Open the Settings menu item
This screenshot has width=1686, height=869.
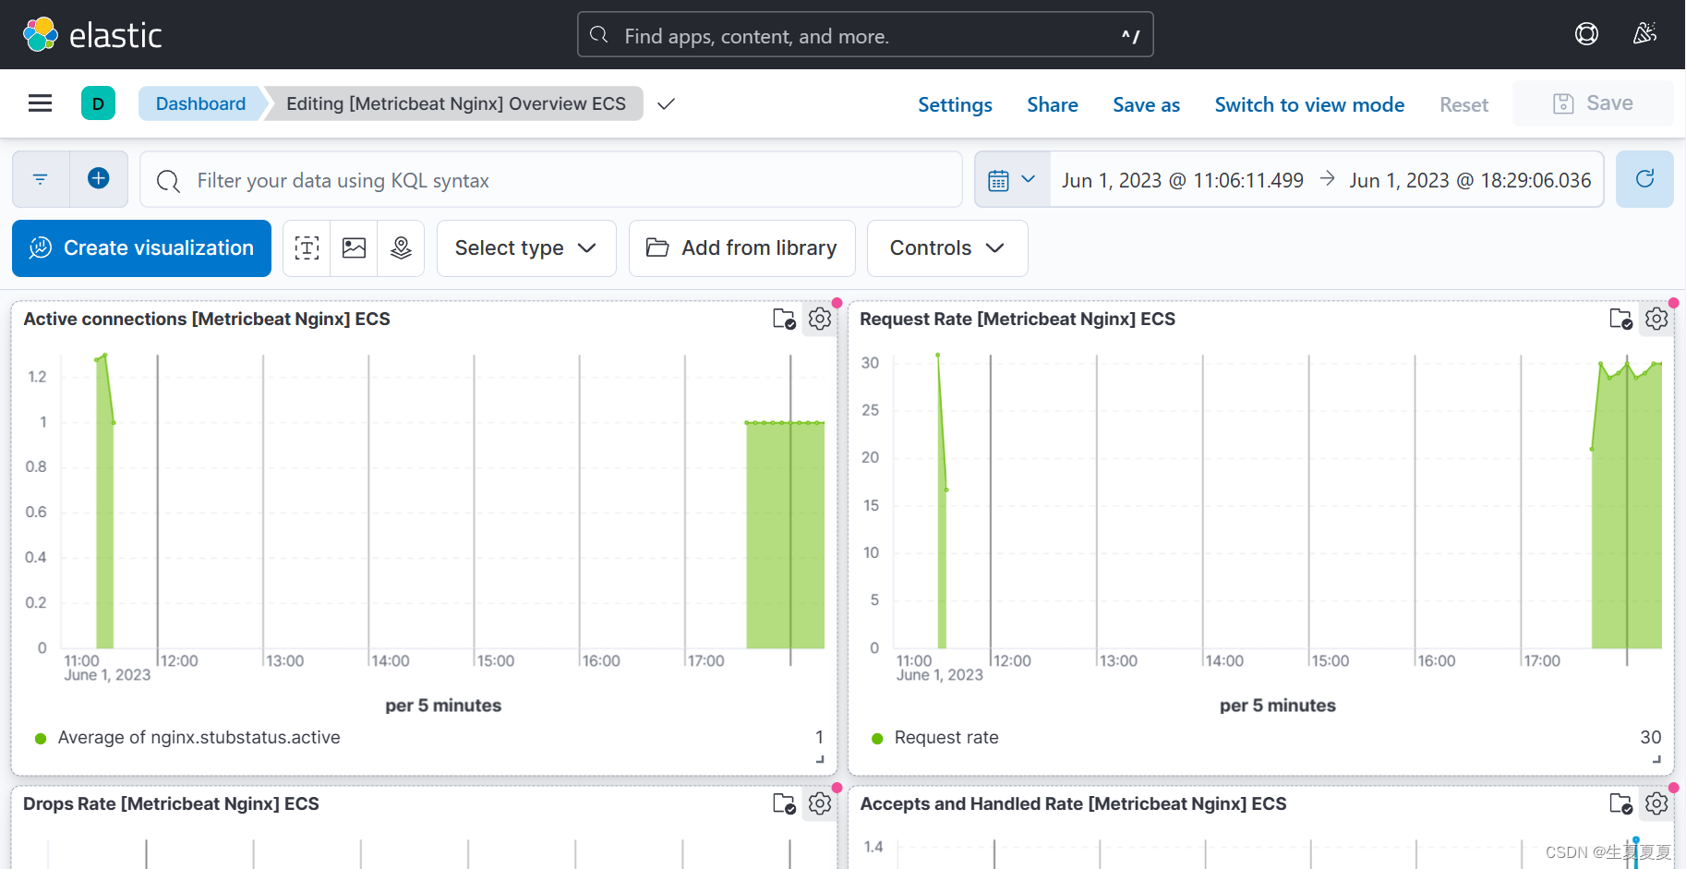tap(955, 104)
